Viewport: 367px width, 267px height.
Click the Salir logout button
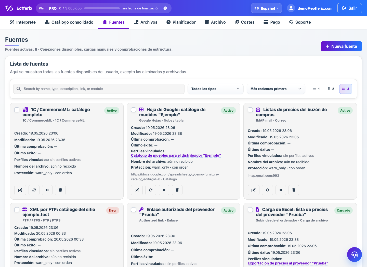pyautogui.click(x=350, y=8)
